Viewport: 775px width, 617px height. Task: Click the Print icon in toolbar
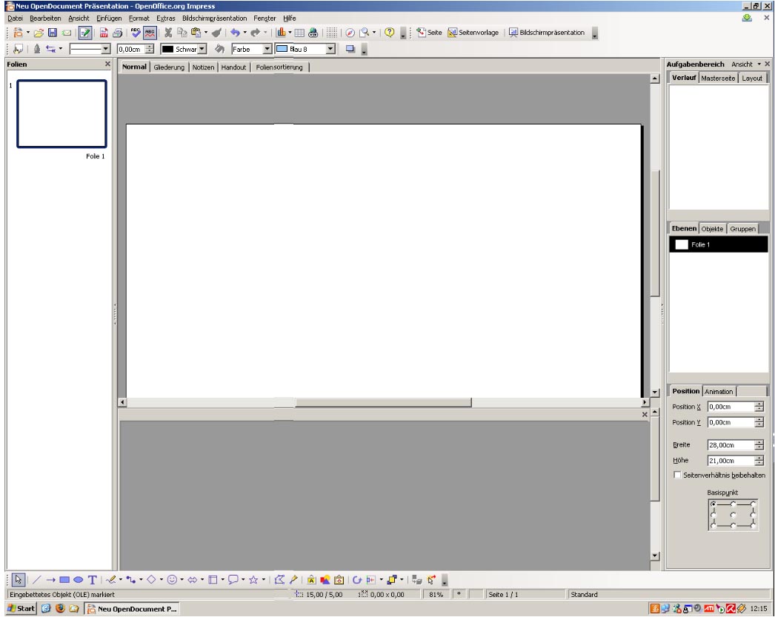(x=117, y=33)
